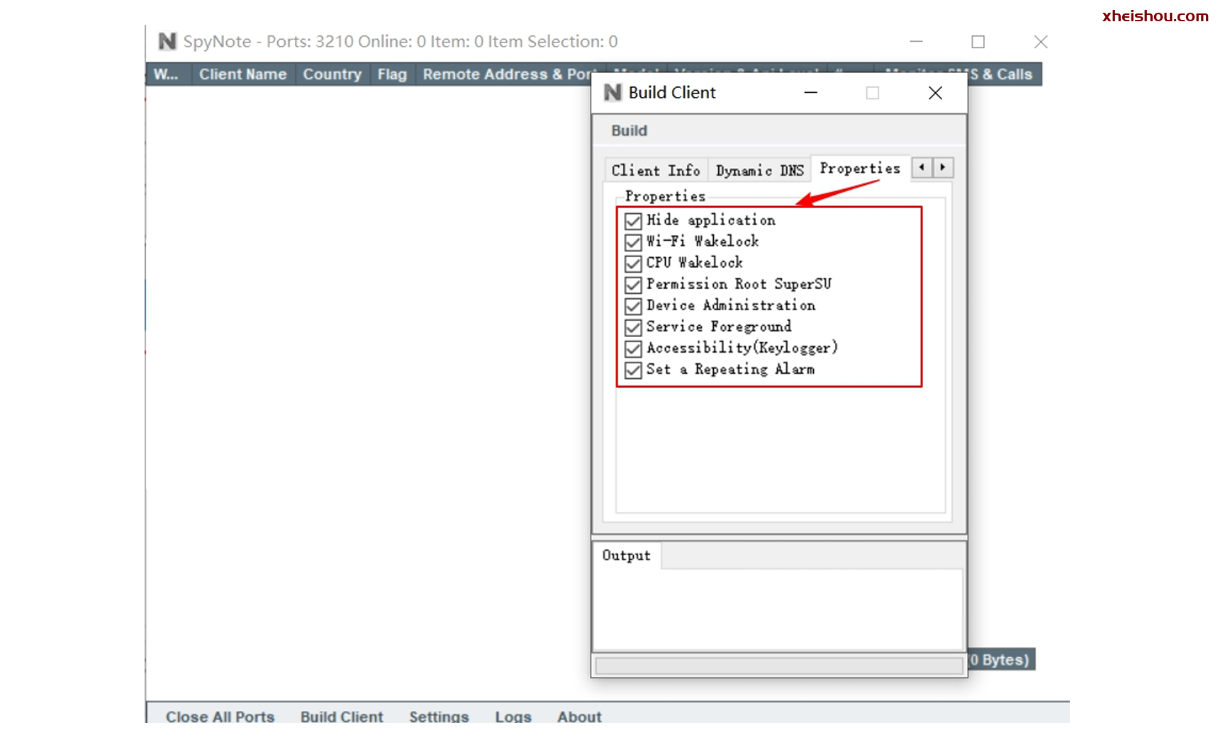Open Settings from the bottom bar
1230x733 pixels.
[x=439, y=716]
